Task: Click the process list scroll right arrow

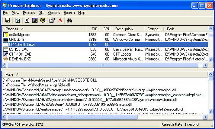Action: click(x=205, y=65)
